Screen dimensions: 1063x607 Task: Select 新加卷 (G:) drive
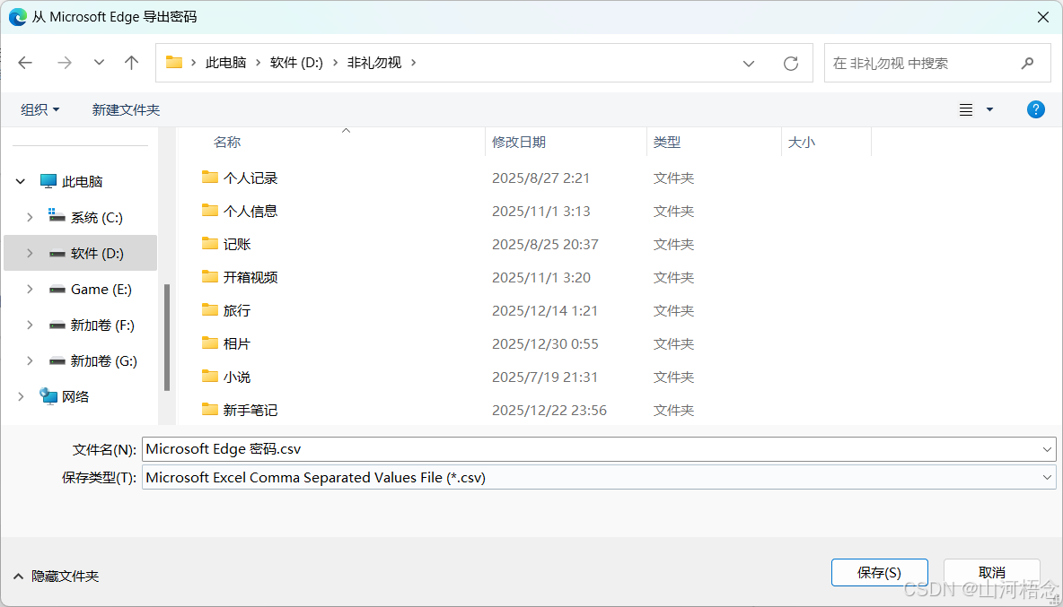[x=104, y=360]
